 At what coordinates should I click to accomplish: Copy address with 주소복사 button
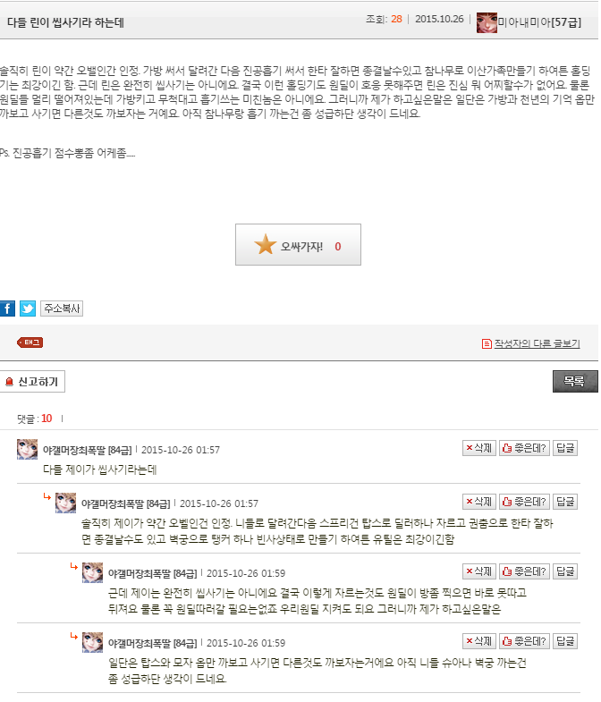(62, 309)
